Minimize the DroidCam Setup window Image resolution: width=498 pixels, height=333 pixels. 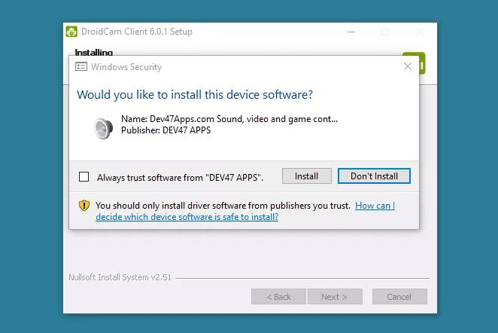click(351, 32)
